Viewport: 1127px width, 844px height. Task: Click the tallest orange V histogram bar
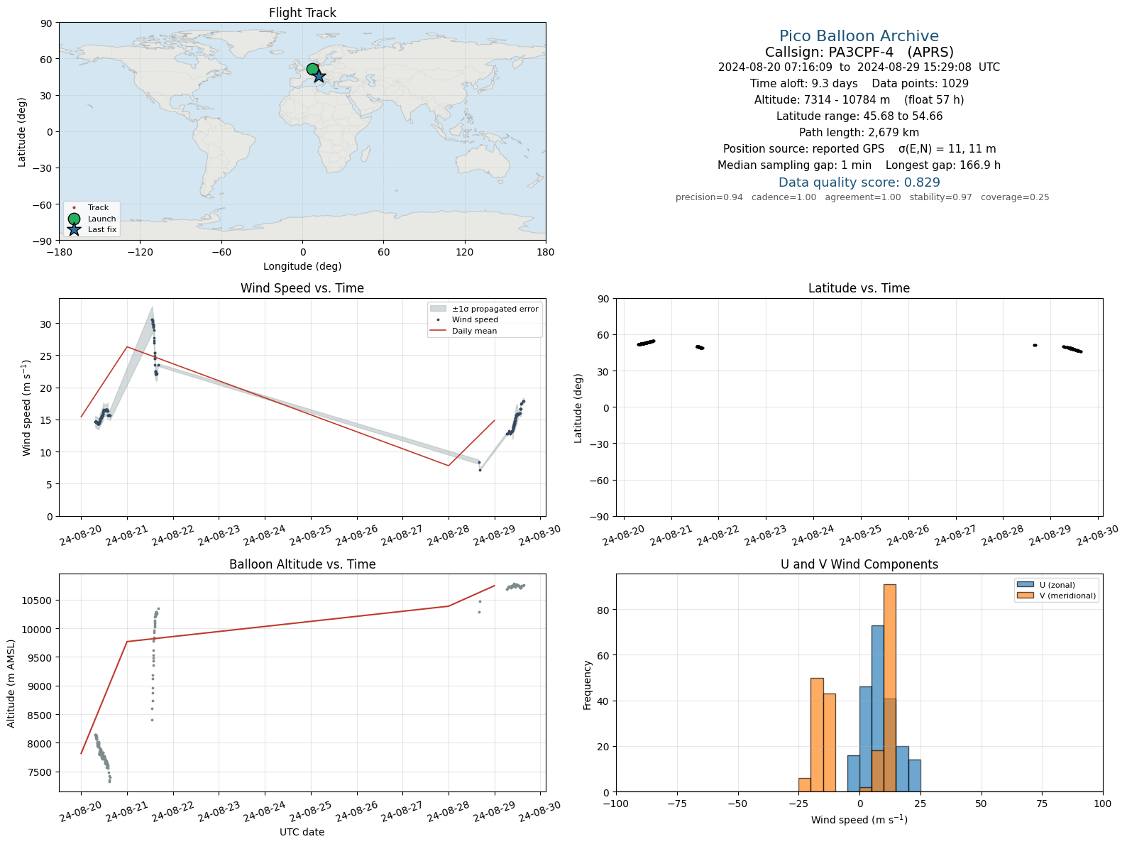[889, 688]
